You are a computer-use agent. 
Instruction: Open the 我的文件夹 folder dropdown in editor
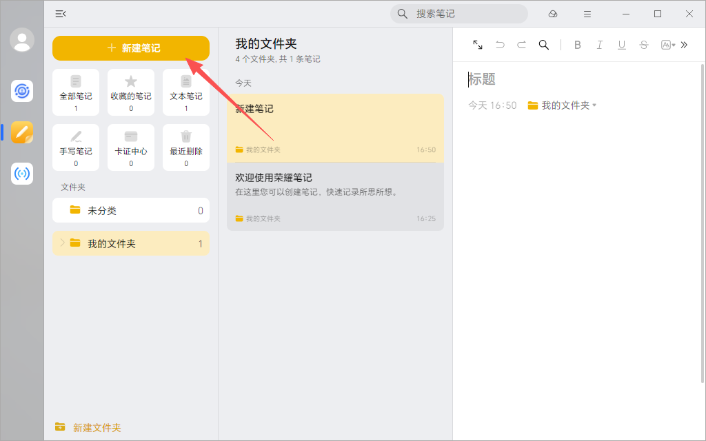point(562,105)
